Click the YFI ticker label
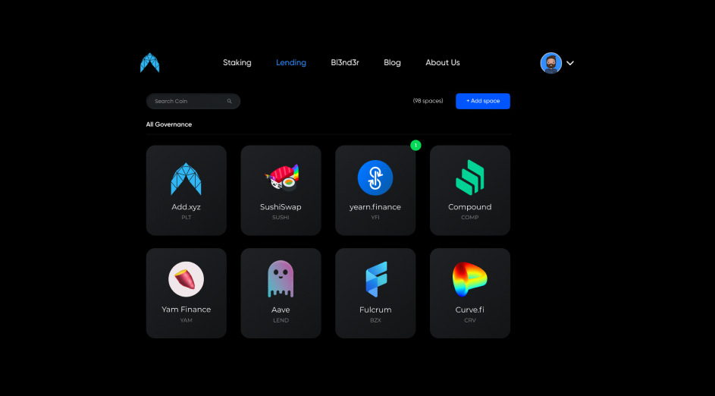The height and width of the screenshot is (396, 715). click(x=375, y=218)
